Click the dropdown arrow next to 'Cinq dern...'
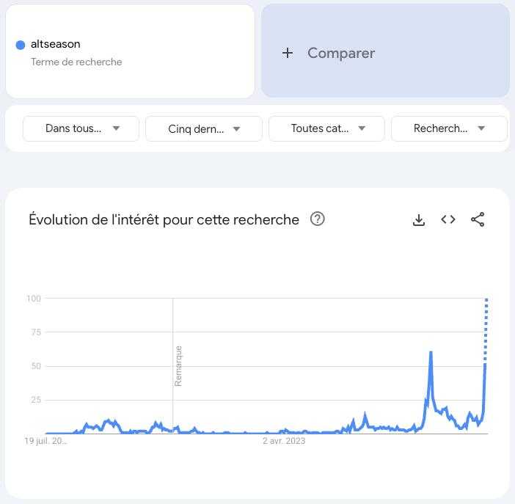The image size is (515, 504). [x=236, y=129]
